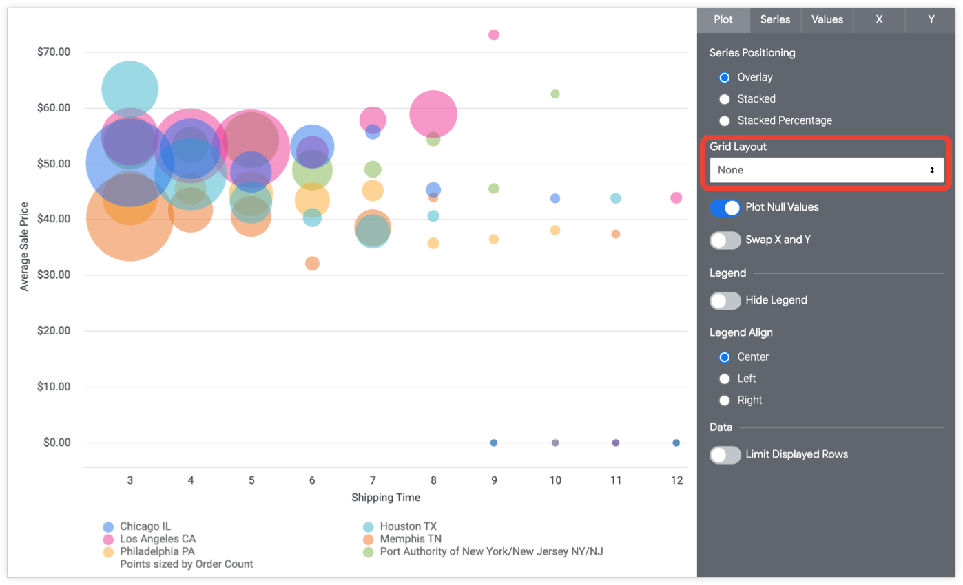
Task: Enable the Limit Displayed Rows toggle
Action: tap(725, 455)
